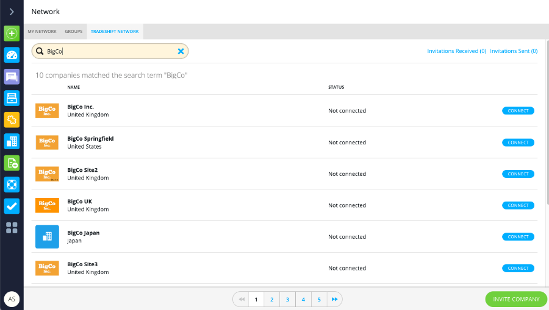Image resolution: width=549 pixels, height=310 pixels.
Task: Open the BigCo Inc. company name
Action: coord(81,107)
